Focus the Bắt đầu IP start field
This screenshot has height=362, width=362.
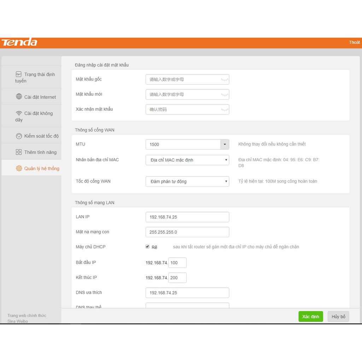[x=177, y=263]
